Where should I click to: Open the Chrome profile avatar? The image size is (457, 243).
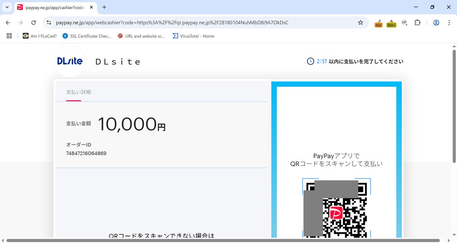tap(436, 22)
